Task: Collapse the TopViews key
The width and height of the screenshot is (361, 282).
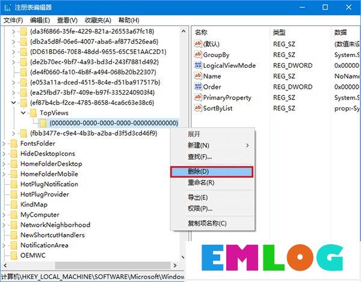Action: coord(23,113)
